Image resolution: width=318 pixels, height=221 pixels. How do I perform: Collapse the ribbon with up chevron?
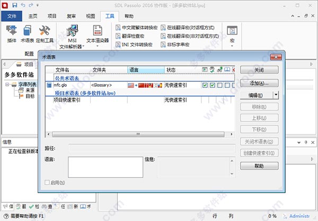click(x=293, y=16)
